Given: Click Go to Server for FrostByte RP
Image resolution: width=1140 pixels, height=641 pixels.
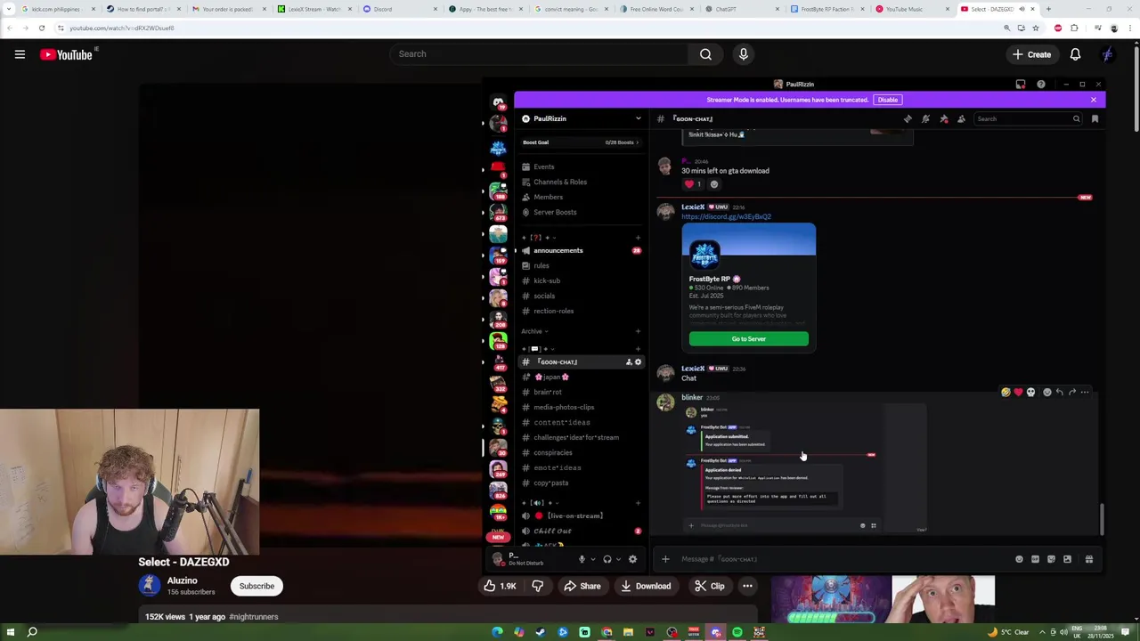Looking at the screenshot, I should [x=749, y=339].
